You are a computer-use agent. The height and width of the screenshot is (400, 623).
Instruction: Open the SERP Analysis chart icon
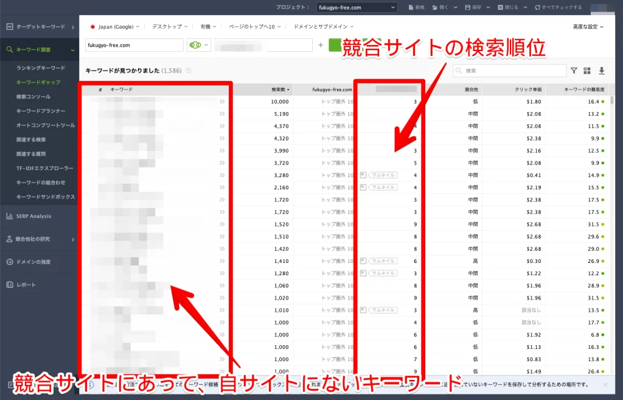pos(10,216)
